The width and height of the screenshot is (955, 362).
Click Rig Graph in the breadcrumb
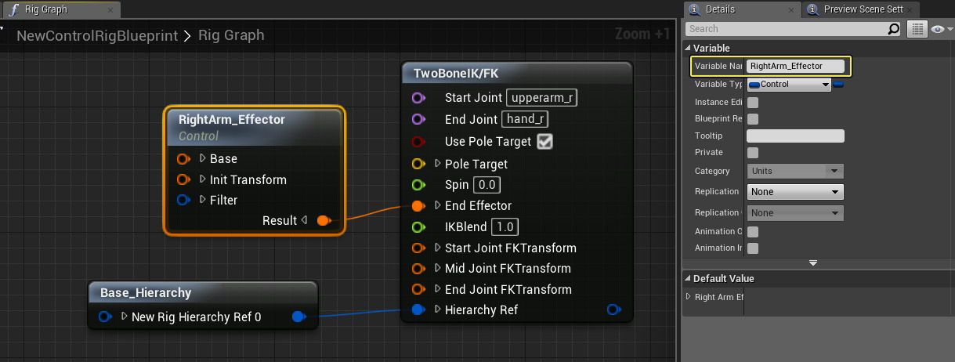tap(231, 35)
